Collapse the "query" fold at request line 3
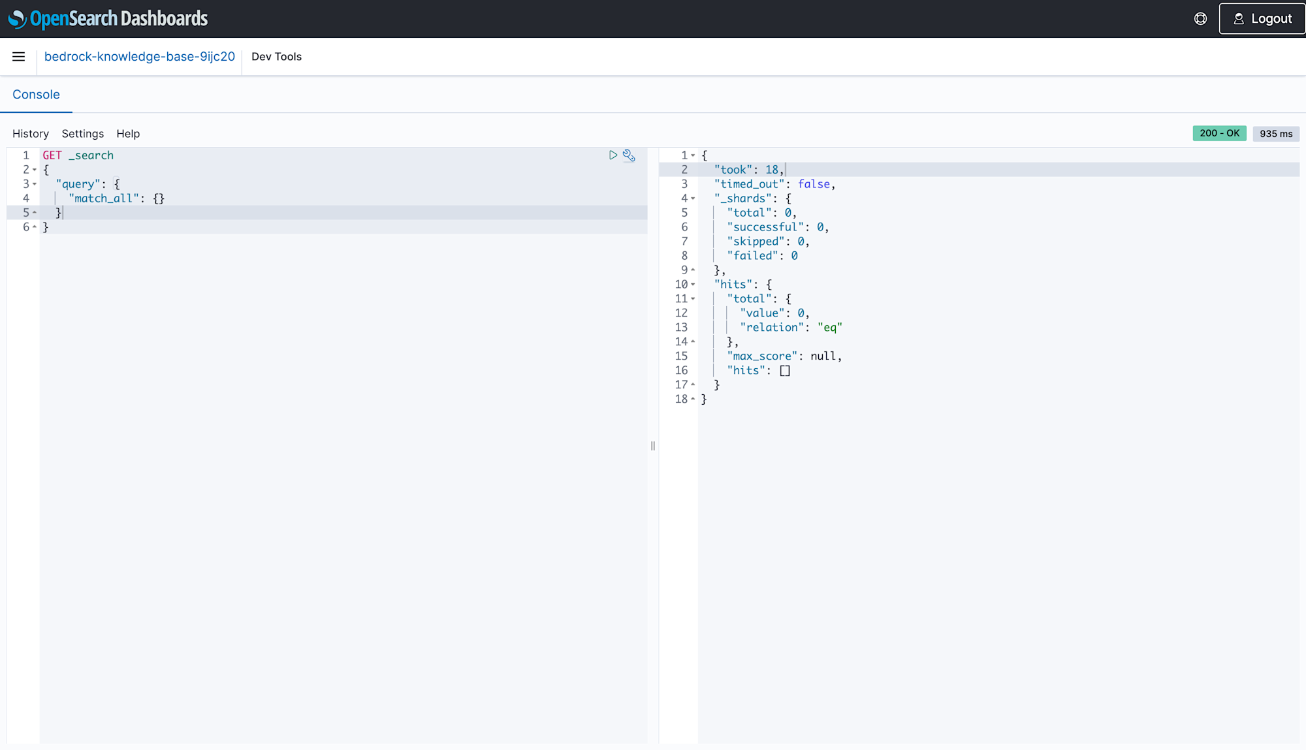This screenshot has height=750, width=1306. [35, 184]
